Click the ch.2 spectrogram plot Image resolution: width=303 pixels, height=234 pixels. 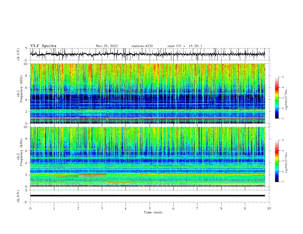147,157
